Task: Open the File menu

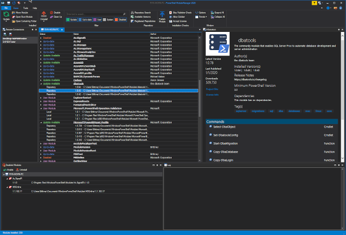Action: [x=6, y=8]
